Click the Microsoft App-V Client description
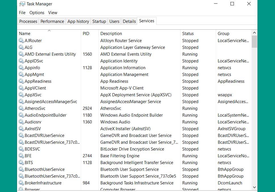 point(122,88)
